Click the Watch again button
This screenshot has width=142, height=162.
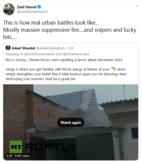[x=71, y=123]
